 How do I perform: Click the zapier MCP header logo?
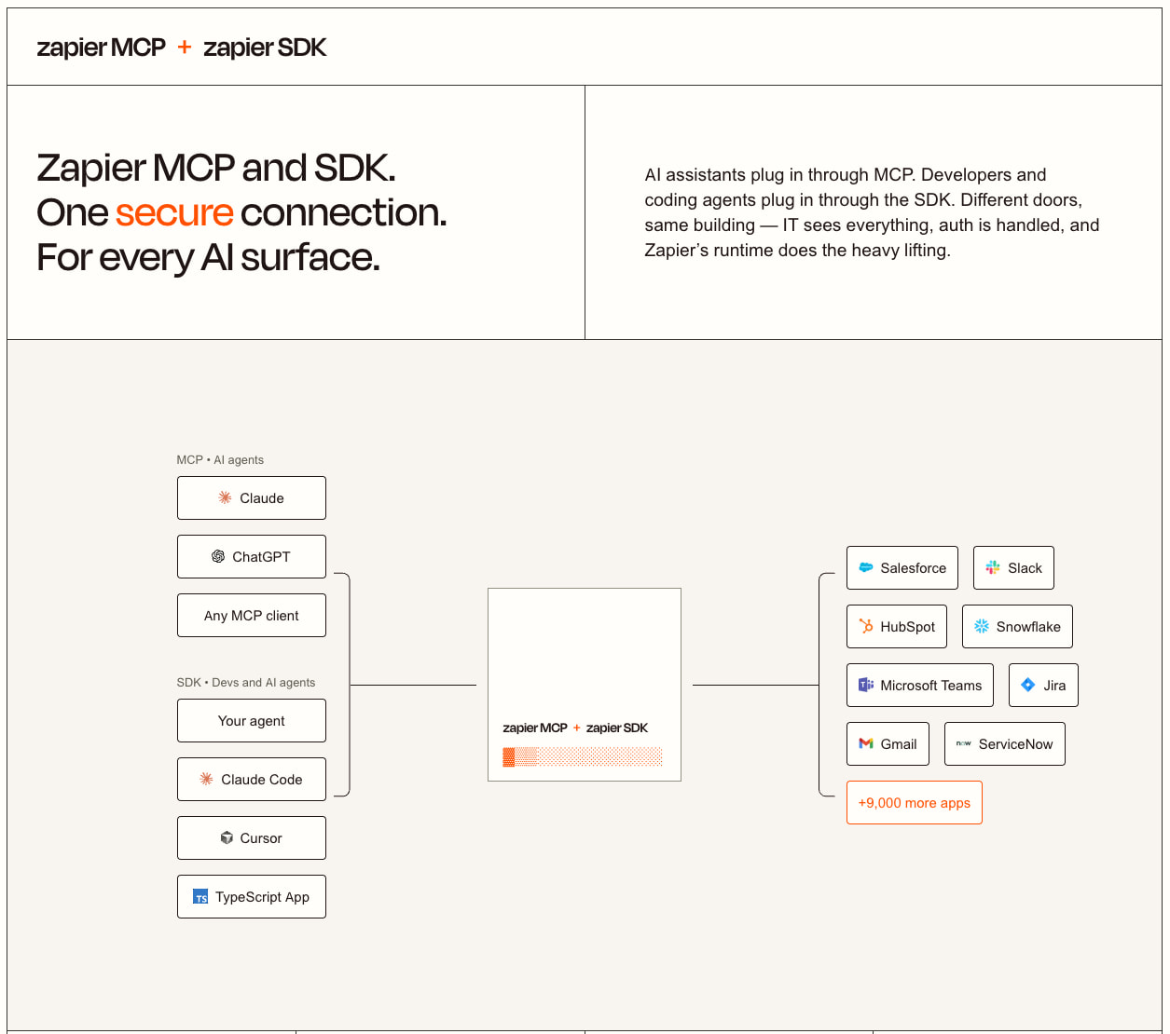click(101, 48)
